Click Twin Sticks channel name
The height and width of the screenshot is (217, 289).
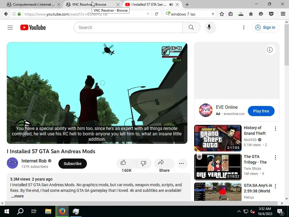coord(252,168)
